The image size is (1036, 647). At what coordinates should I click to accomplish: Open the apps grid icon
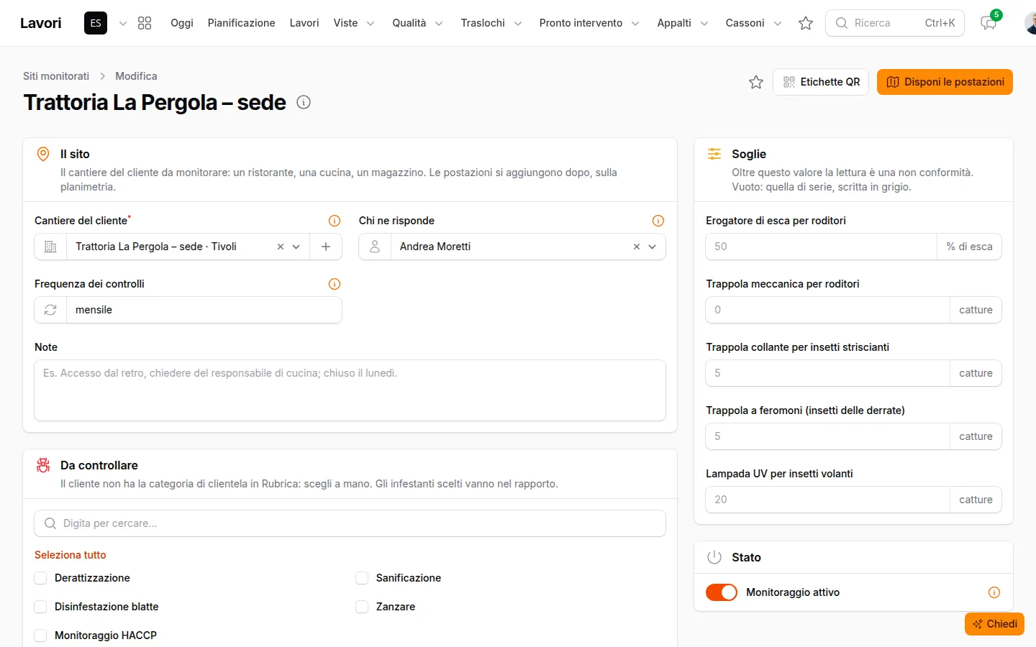tap(145, 23)
